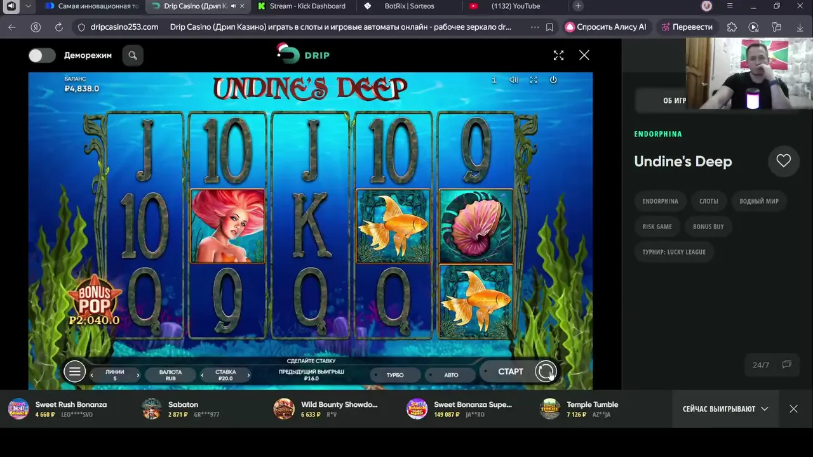Viewport: 813px width, 457px height.
Task: Open Wild Bounty Showdown winner entry
Action: [x=326, y=409]
